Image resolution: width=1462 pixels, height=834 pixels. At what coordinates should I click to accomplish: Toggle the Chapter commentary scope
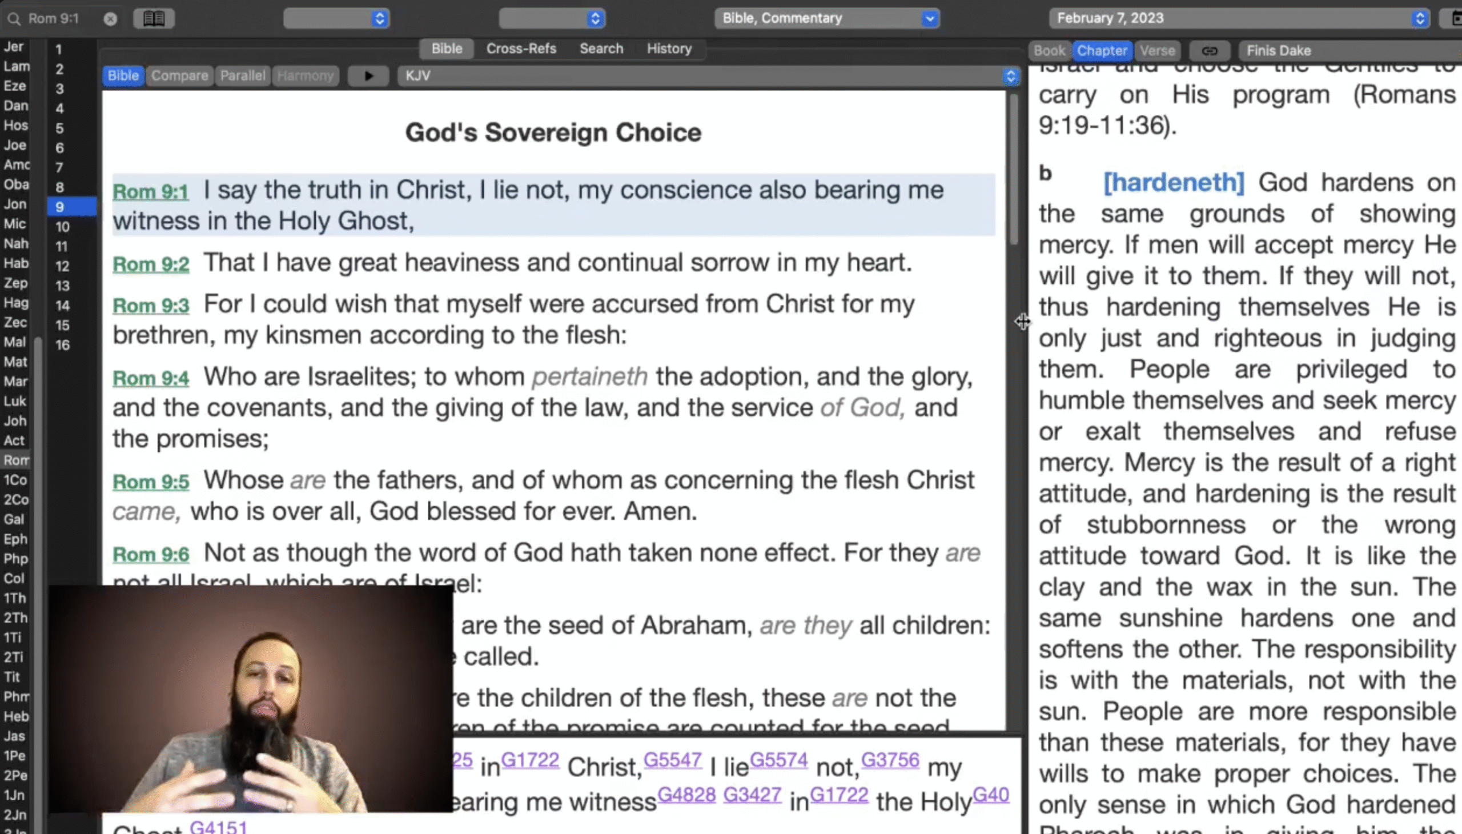point(1102,51)
